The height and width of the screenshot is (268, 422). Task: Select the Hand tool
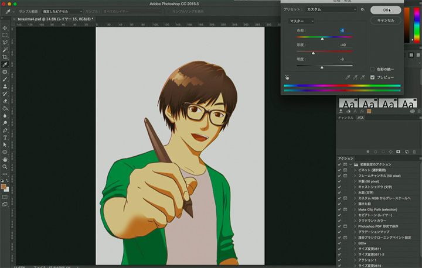(5, 159)
